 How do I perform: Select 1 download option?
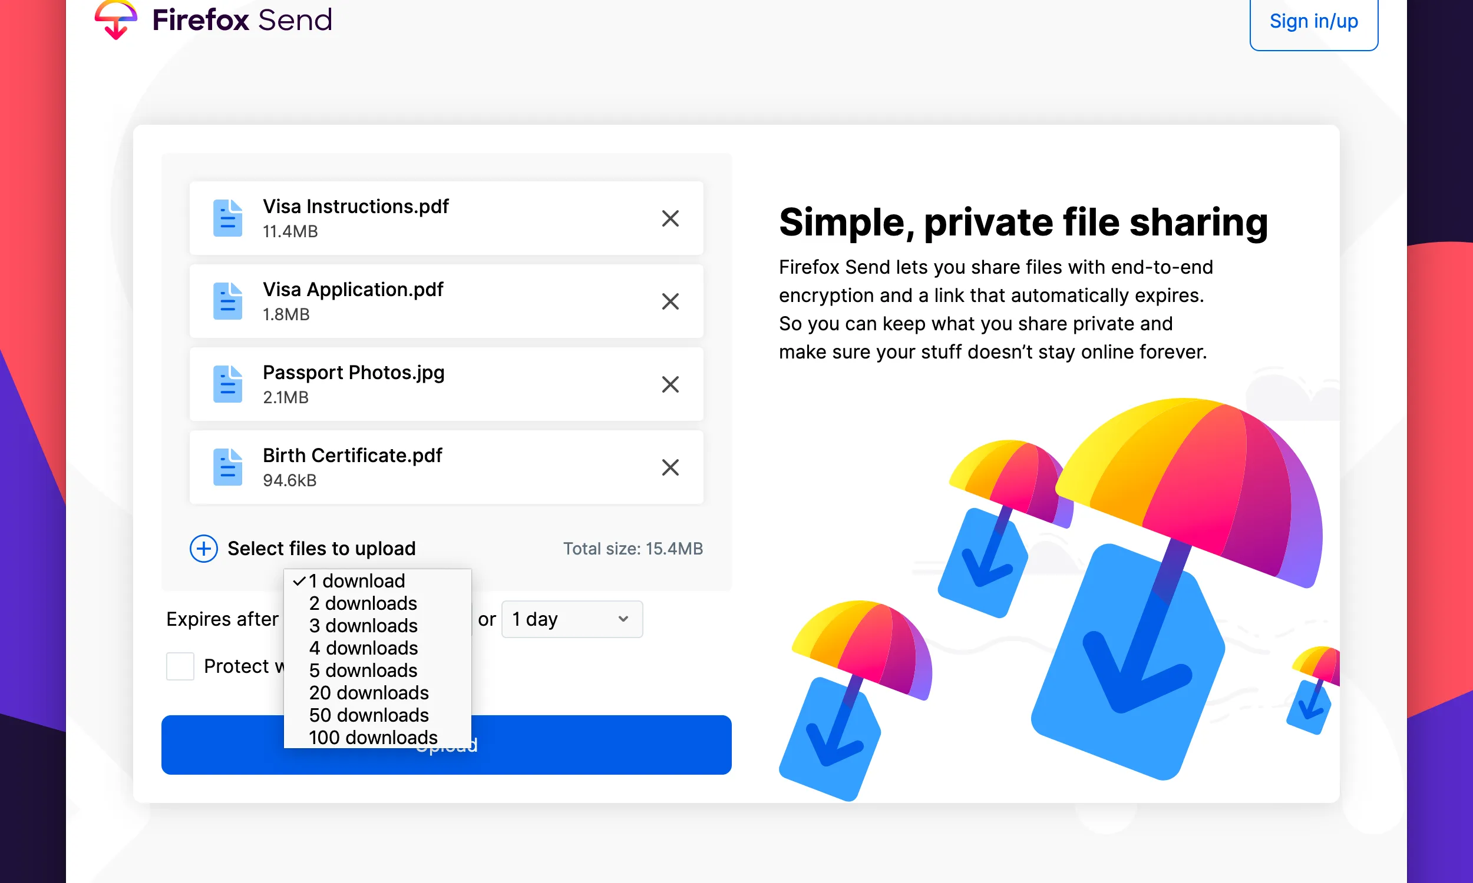(x=378, y=581)
